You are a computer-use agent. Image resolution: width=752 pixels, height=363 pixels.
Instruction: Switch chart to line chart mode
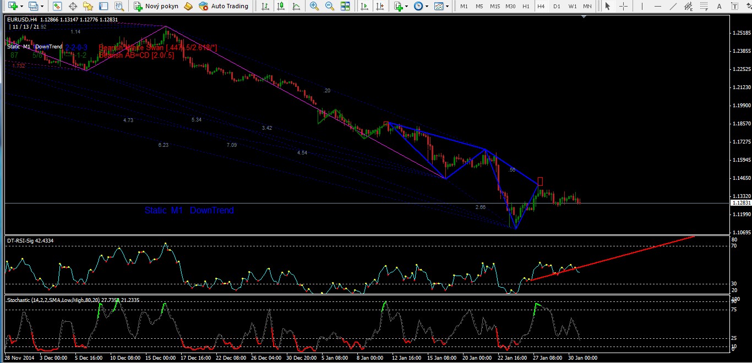(296, 6)
